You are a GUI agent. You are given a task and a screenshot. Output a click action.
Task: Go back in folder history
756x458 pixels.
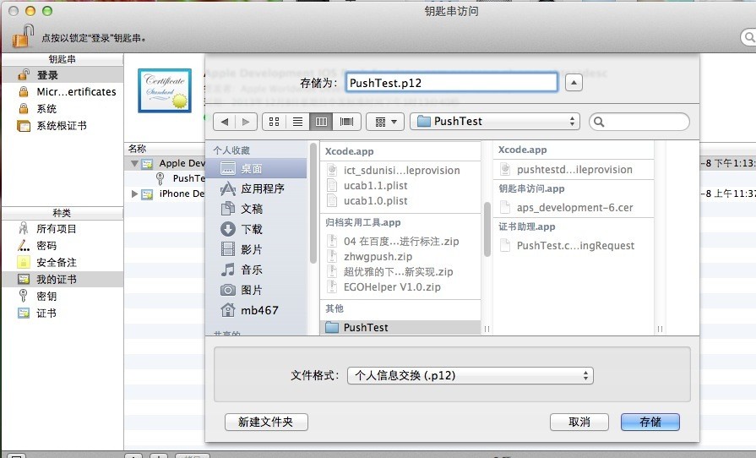[x=224, y=122]
